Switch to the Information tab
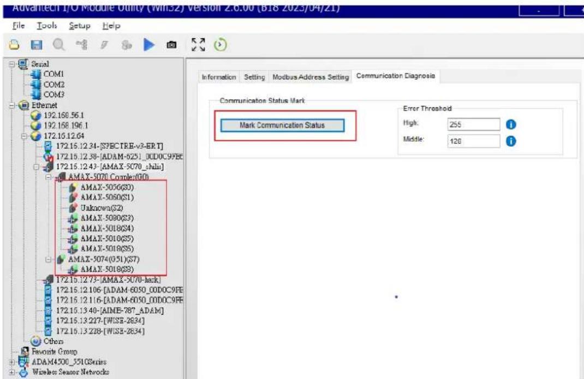584x379 pixels. (219, 77)
